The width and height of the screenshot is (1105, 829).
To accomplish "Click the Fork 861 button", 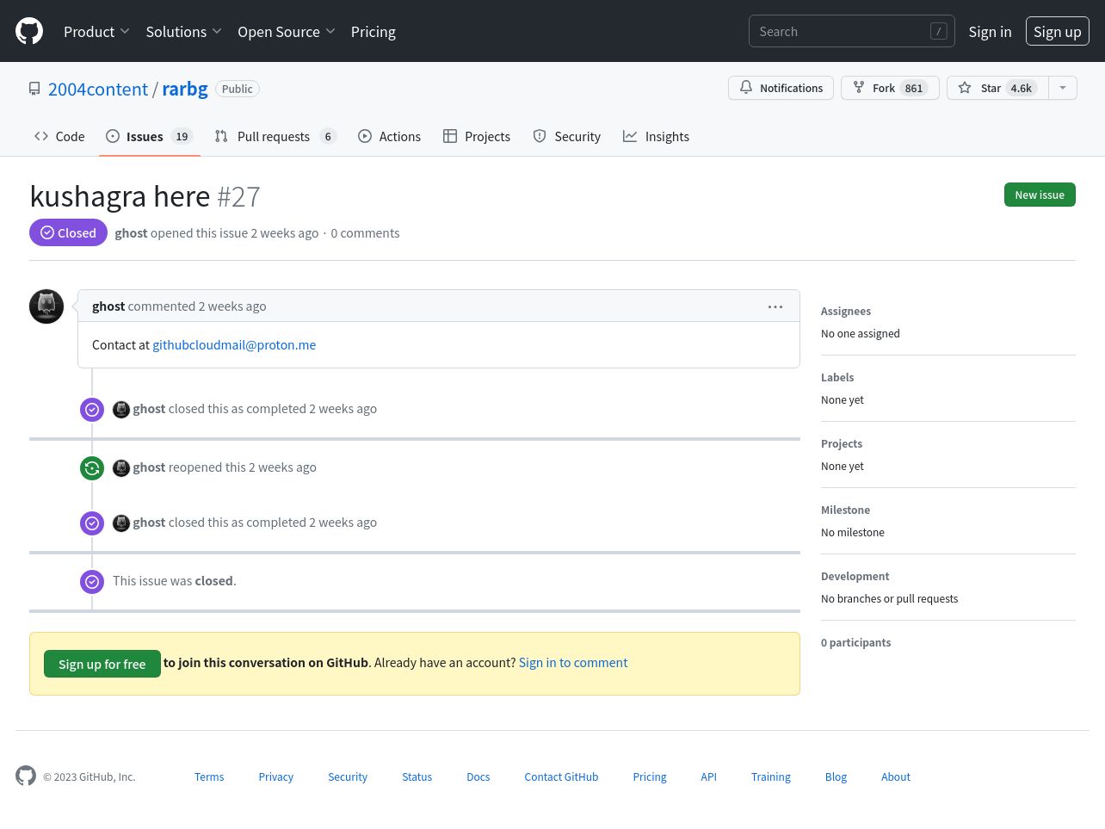I will click(x=890, y=88).
